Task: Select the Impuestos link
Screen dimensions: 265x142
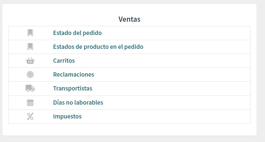Action: 67,116
